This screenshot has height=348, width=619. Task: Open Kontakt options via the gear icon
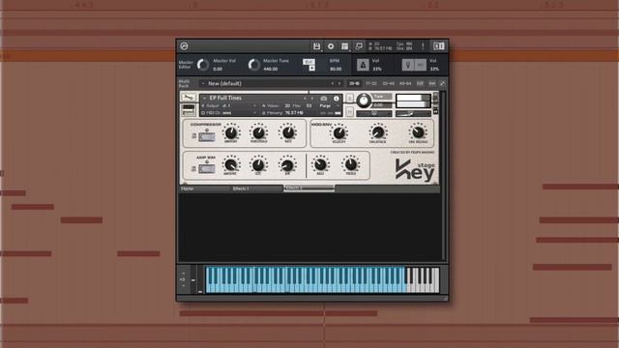tap(331, 46)
